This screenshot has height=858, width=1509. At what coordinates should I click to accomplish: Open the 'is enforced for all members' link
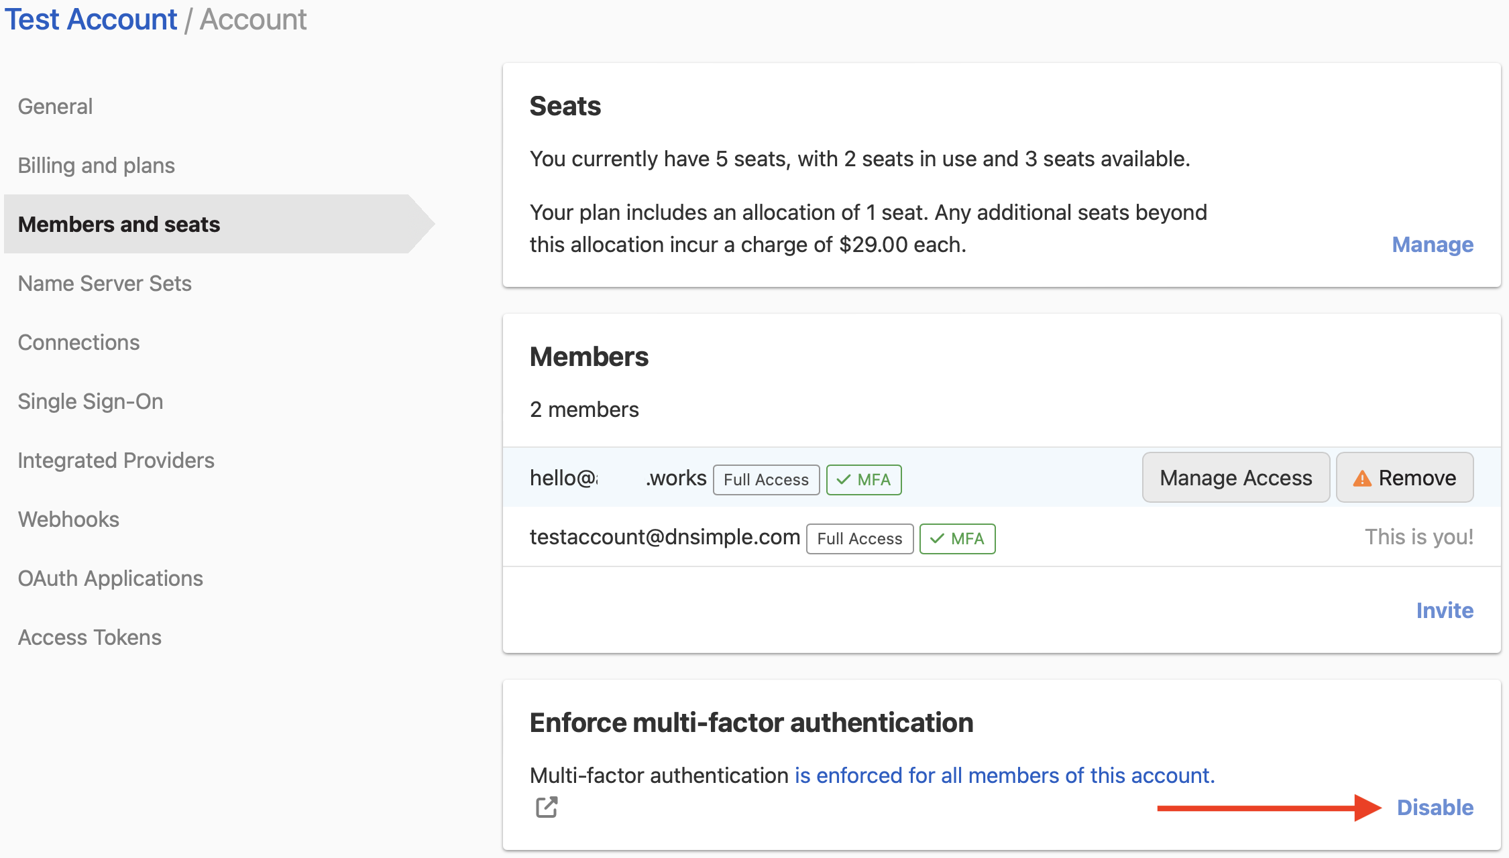pyautogui.click(x=1003, y=775)
